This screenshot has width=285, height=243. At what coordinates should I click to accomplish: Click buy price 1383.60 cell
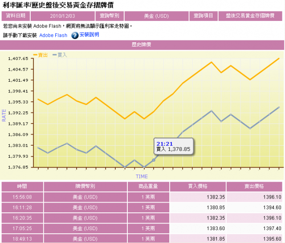pyautogui.click(x=198, y=229)
